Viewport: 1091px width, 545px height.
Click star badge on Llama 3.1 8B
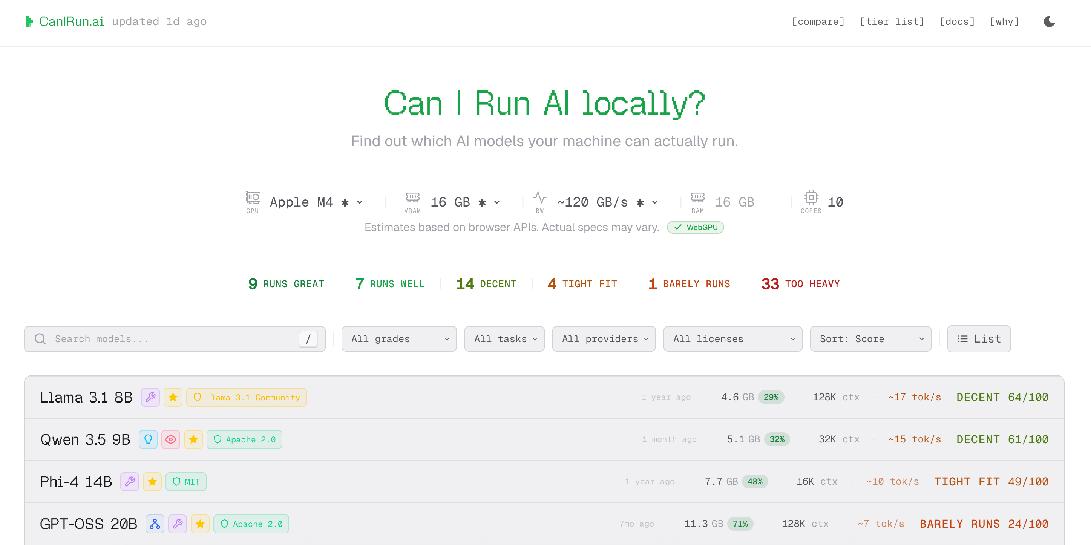click(x=173, y=397)
